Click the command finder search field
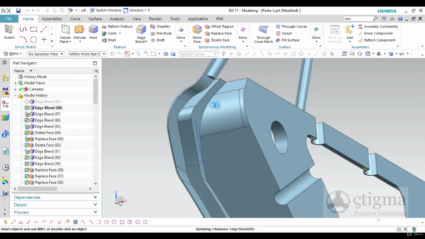The image size is (425, 239). pos(358,19)
